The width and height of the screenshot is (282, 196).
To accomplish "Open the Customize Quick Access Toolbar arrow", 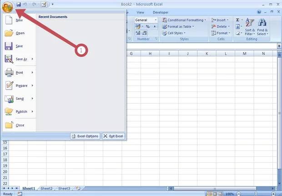I will point(52,4).
